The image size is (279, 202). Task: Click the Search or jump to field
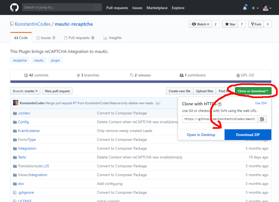(x=62, y=7)
